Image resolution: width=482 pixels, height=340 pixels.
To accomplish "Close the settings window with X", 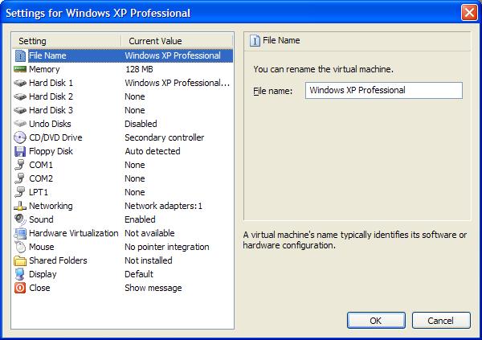I will [x=469, y=13].
